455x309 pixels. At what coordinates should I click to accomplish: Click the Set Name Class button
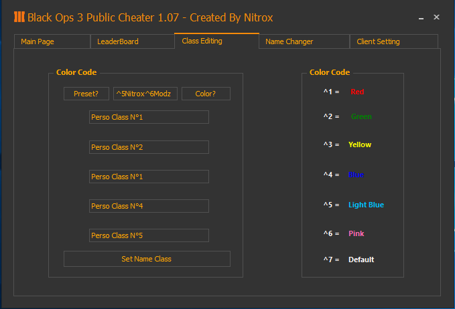point(147,259)
